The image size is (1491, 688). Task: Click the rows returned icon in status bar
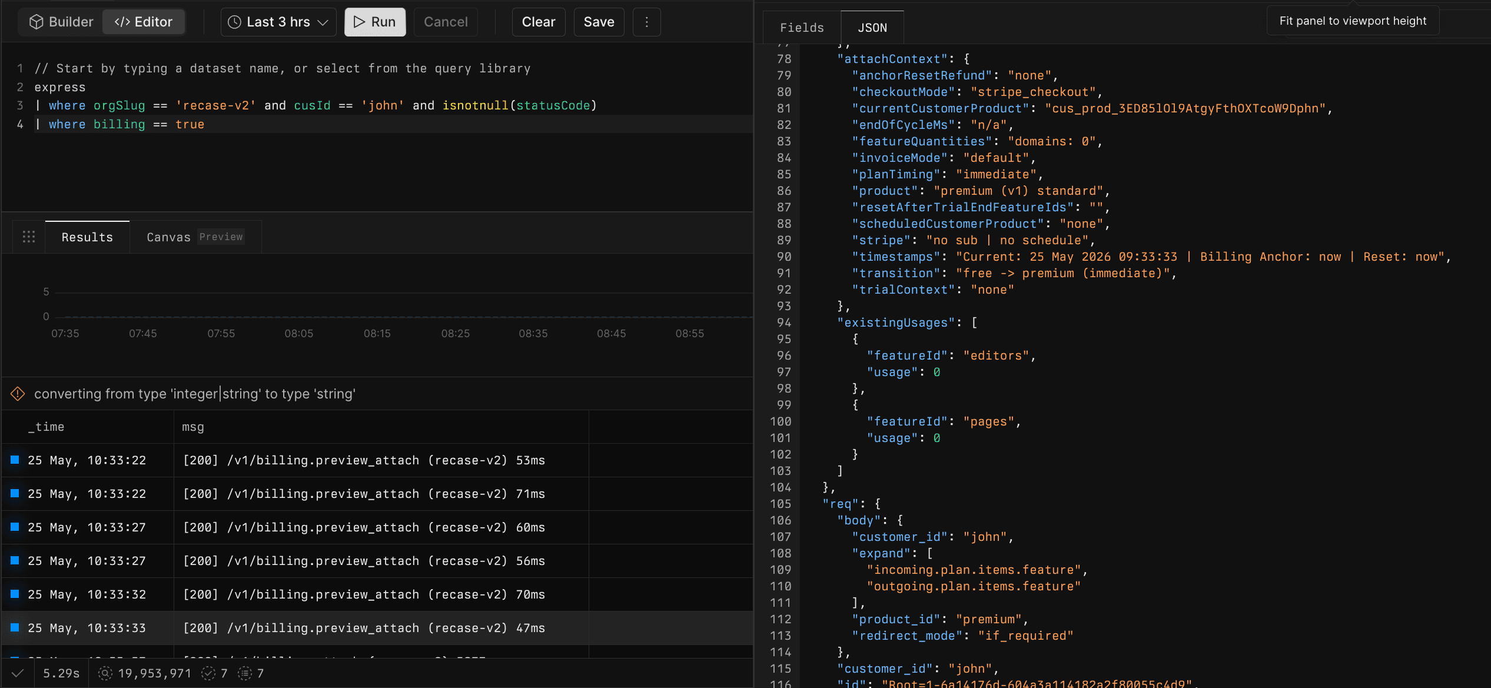(245, 673)
